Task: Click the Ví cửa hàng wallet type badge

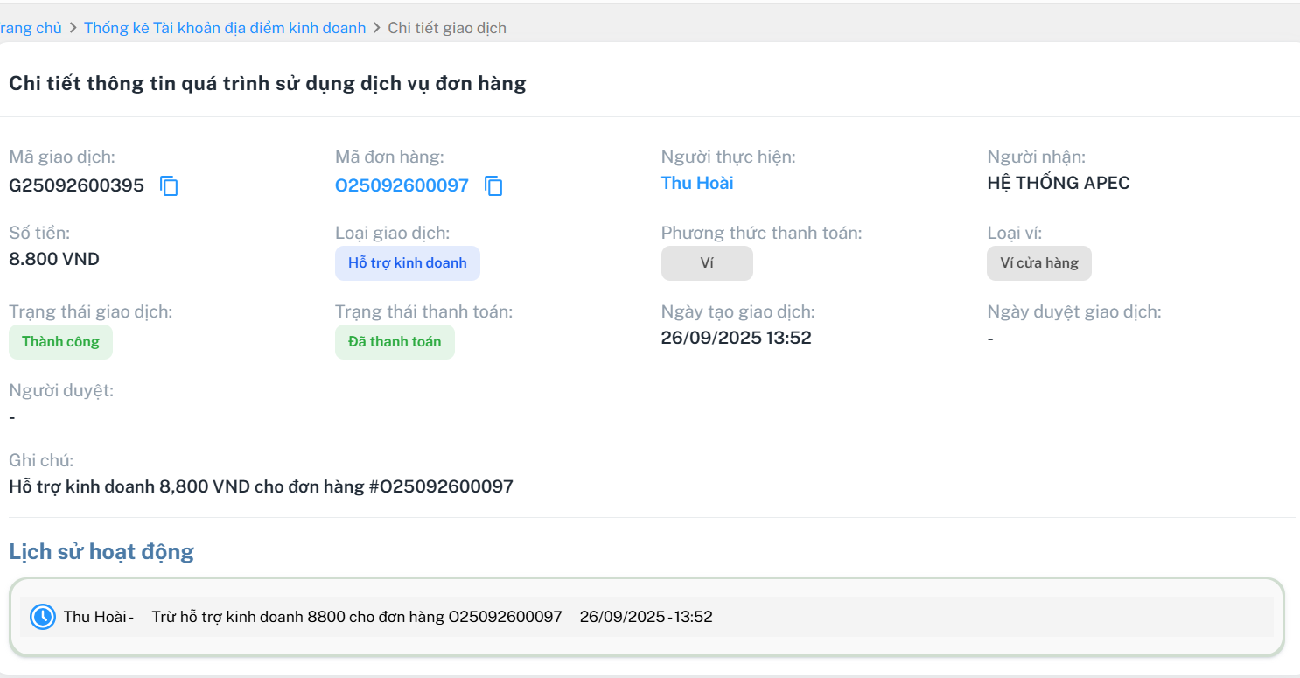Action: coord(1038,263)
